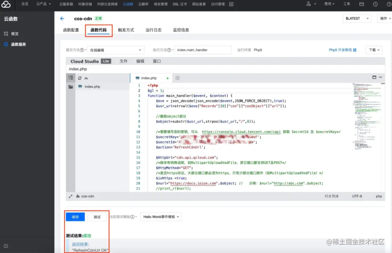Maximize the editor panel icon

click(374, 77)
